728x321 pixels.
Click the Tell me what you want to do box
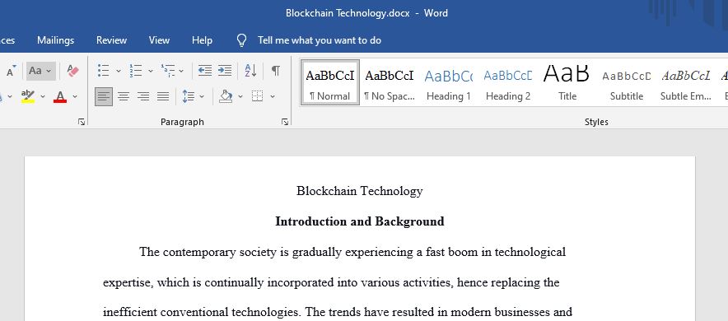pyautogui.click(x=320, y=40)
